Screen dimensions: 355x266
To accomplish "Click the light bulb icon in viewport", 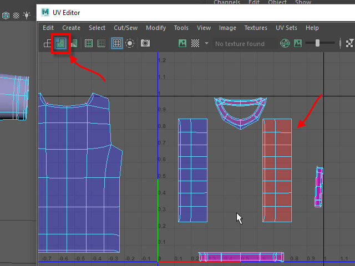I will [x=27, y=16].
